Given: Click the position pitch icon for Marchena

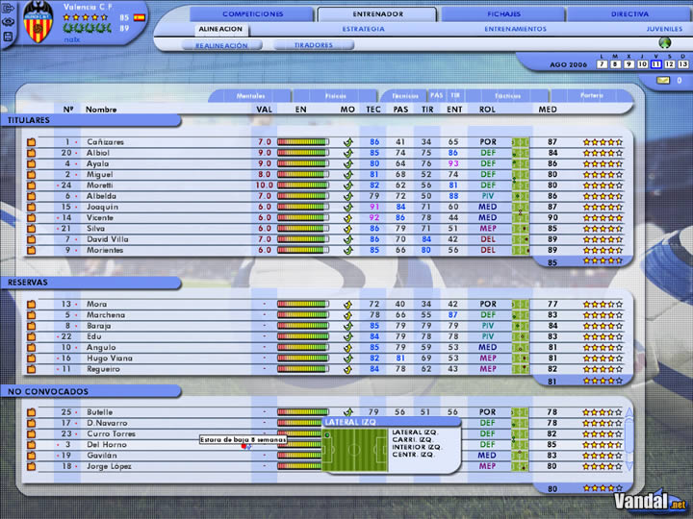Looking at the screenshot, I should coord(520,315).
